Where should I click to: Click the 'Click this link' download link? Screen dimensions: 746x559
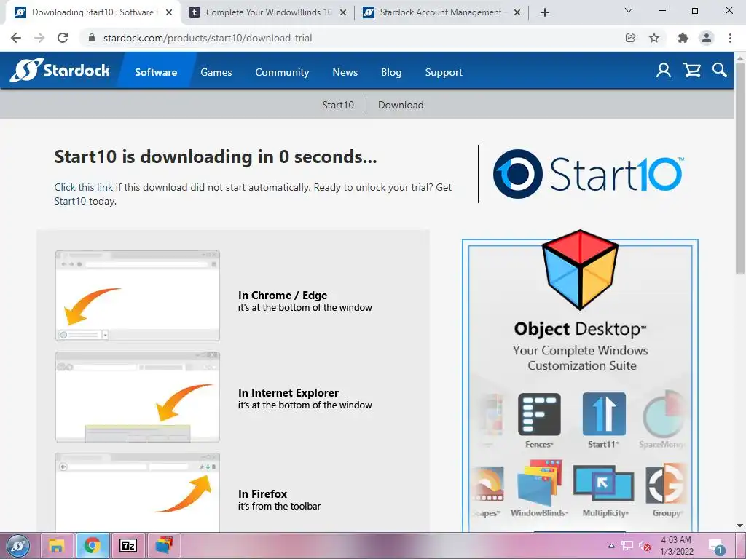(83, 187)
